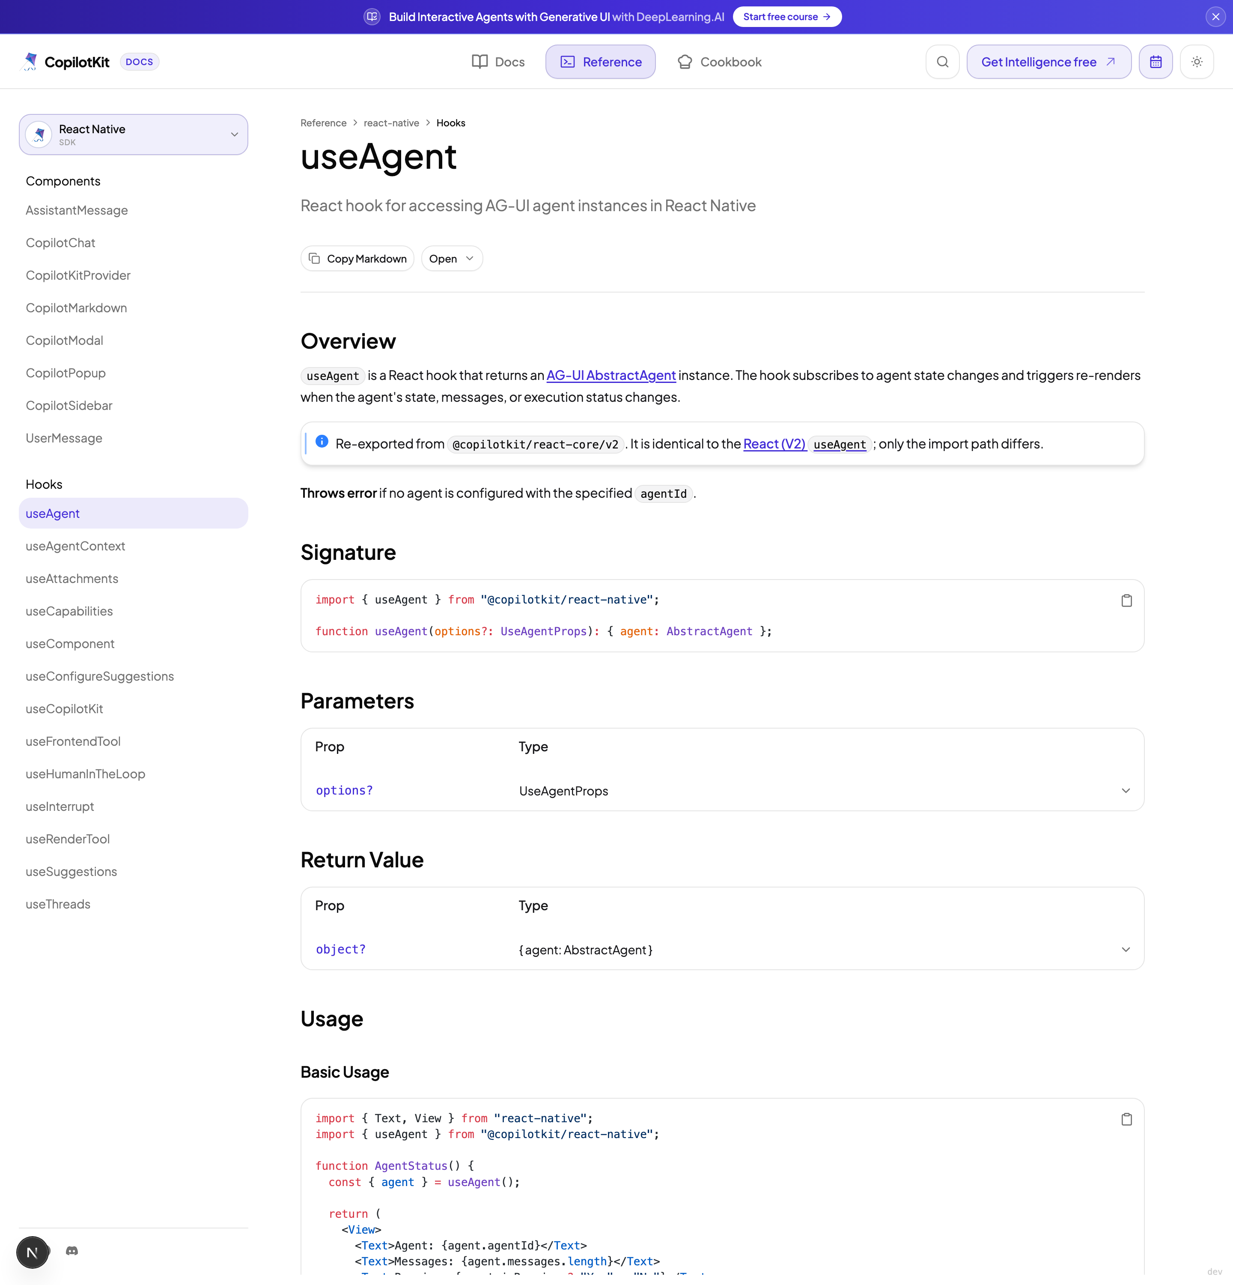Expand object? row in Return Value table
The image size is (1233, 1285).
pyautogui.click(x=722, y=950)
